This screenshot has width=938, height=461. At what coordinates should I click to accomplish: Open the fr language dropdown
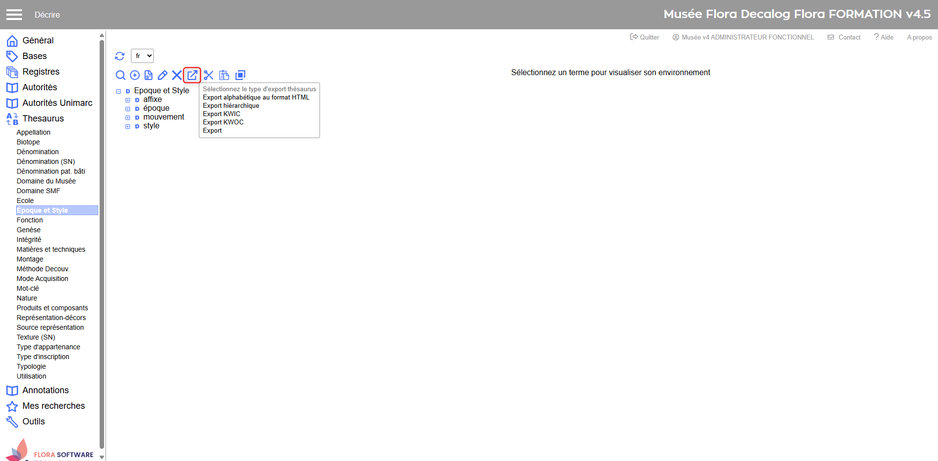(142, 56)
